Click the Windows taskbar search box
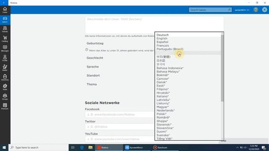Screen dimensions: 269x151 pyautogui.click(x=39, y=147)
